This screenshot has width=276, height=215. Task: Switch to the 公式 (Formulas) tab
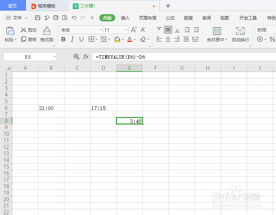pos(170,18)
